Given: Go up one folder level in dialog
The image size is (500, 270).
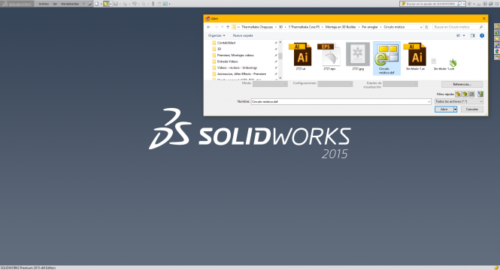Looking at the screenshot, I should point(228,27).
